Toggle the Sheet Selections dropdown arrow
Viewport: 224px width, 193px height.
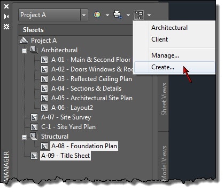point(149,15)
